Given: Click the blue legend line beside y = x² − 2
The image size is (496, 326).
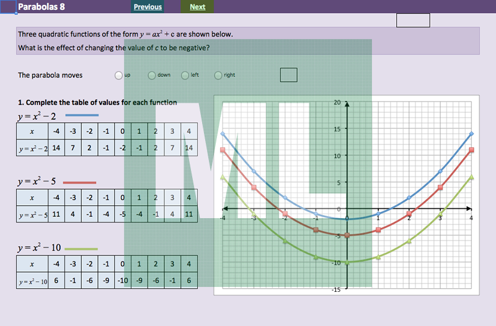Looking at the screenshot, I should [81, 116].
